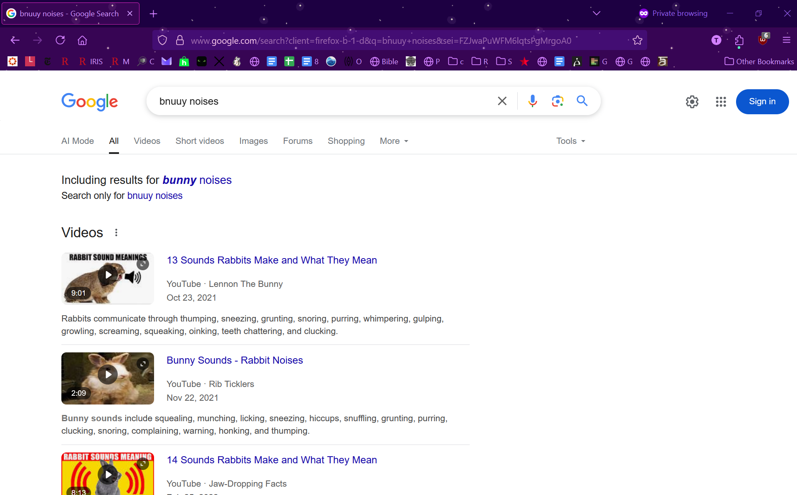Expand preview on Rabbit Sound Meanings thumbnail
This screenshot has width=797, height=495.
pos(143,264)
